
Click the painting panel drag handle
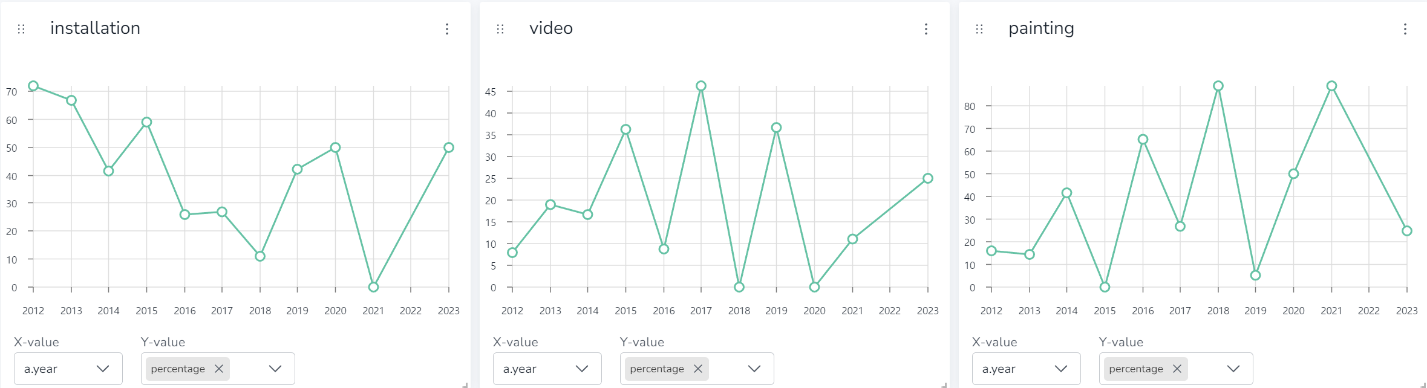pyautogui.click(x=979, y=29)
